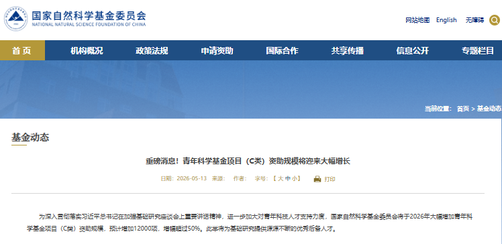Click the 基金动态 breadcrumb link

489,109
